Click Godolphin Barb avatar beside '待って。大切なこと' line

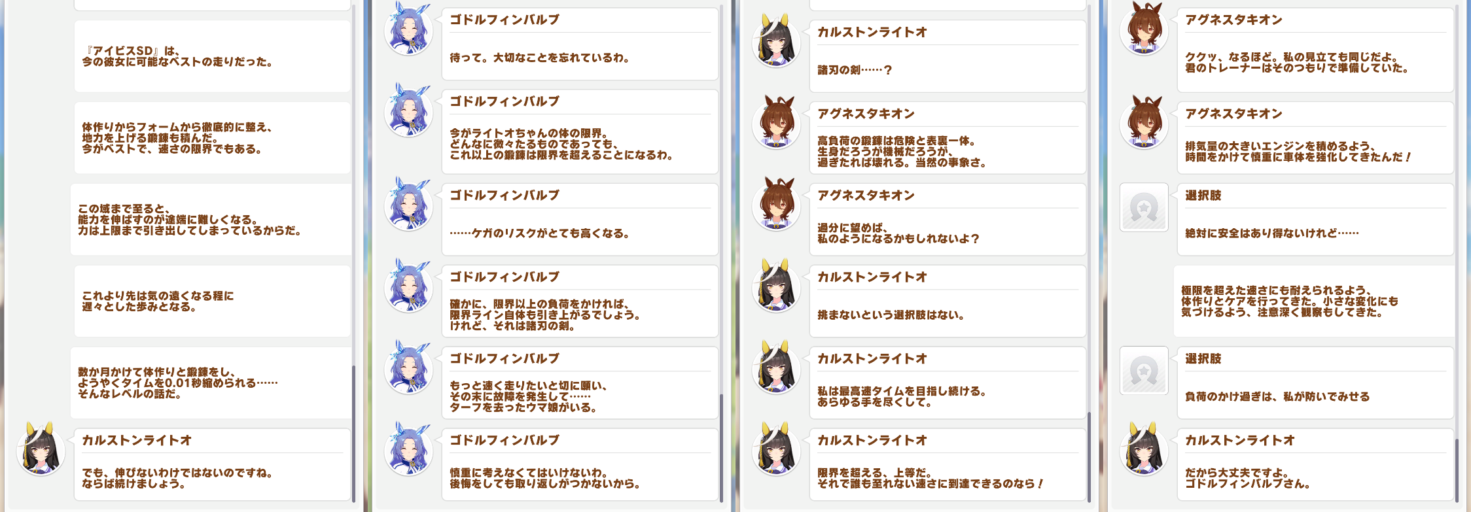(408, 30)
